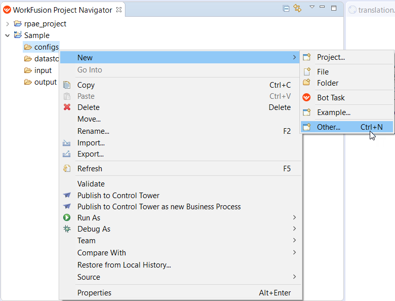Click the red Delete X icon
The height and width of the screenshot is (301, 395).
click(x=67, y=107)
